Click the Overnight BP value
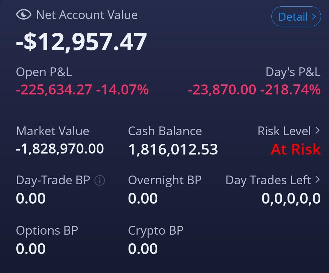Screen dimensions: 329x273 (x=143, y=198)
